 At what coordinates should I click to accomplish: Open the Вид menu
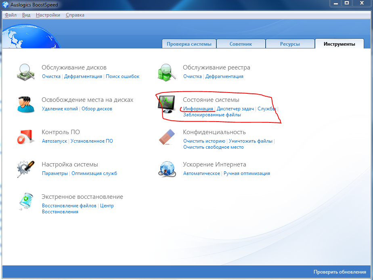(26, 15)
